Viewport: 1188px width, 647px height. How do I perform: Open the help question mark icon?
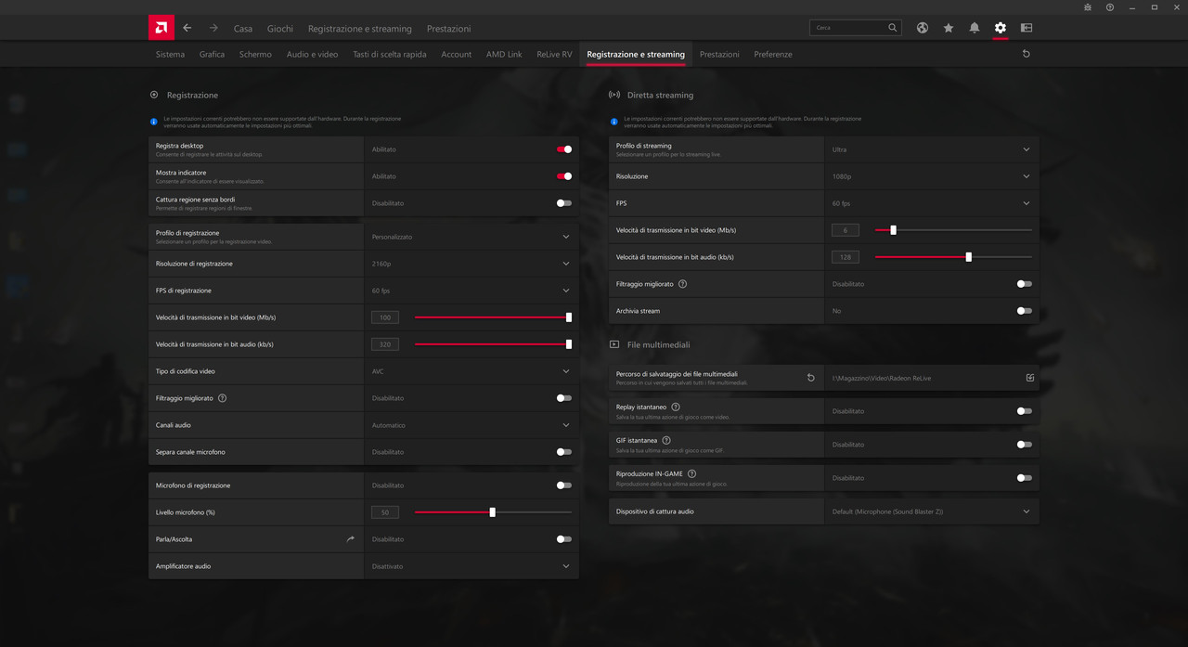coord(1110,7)
